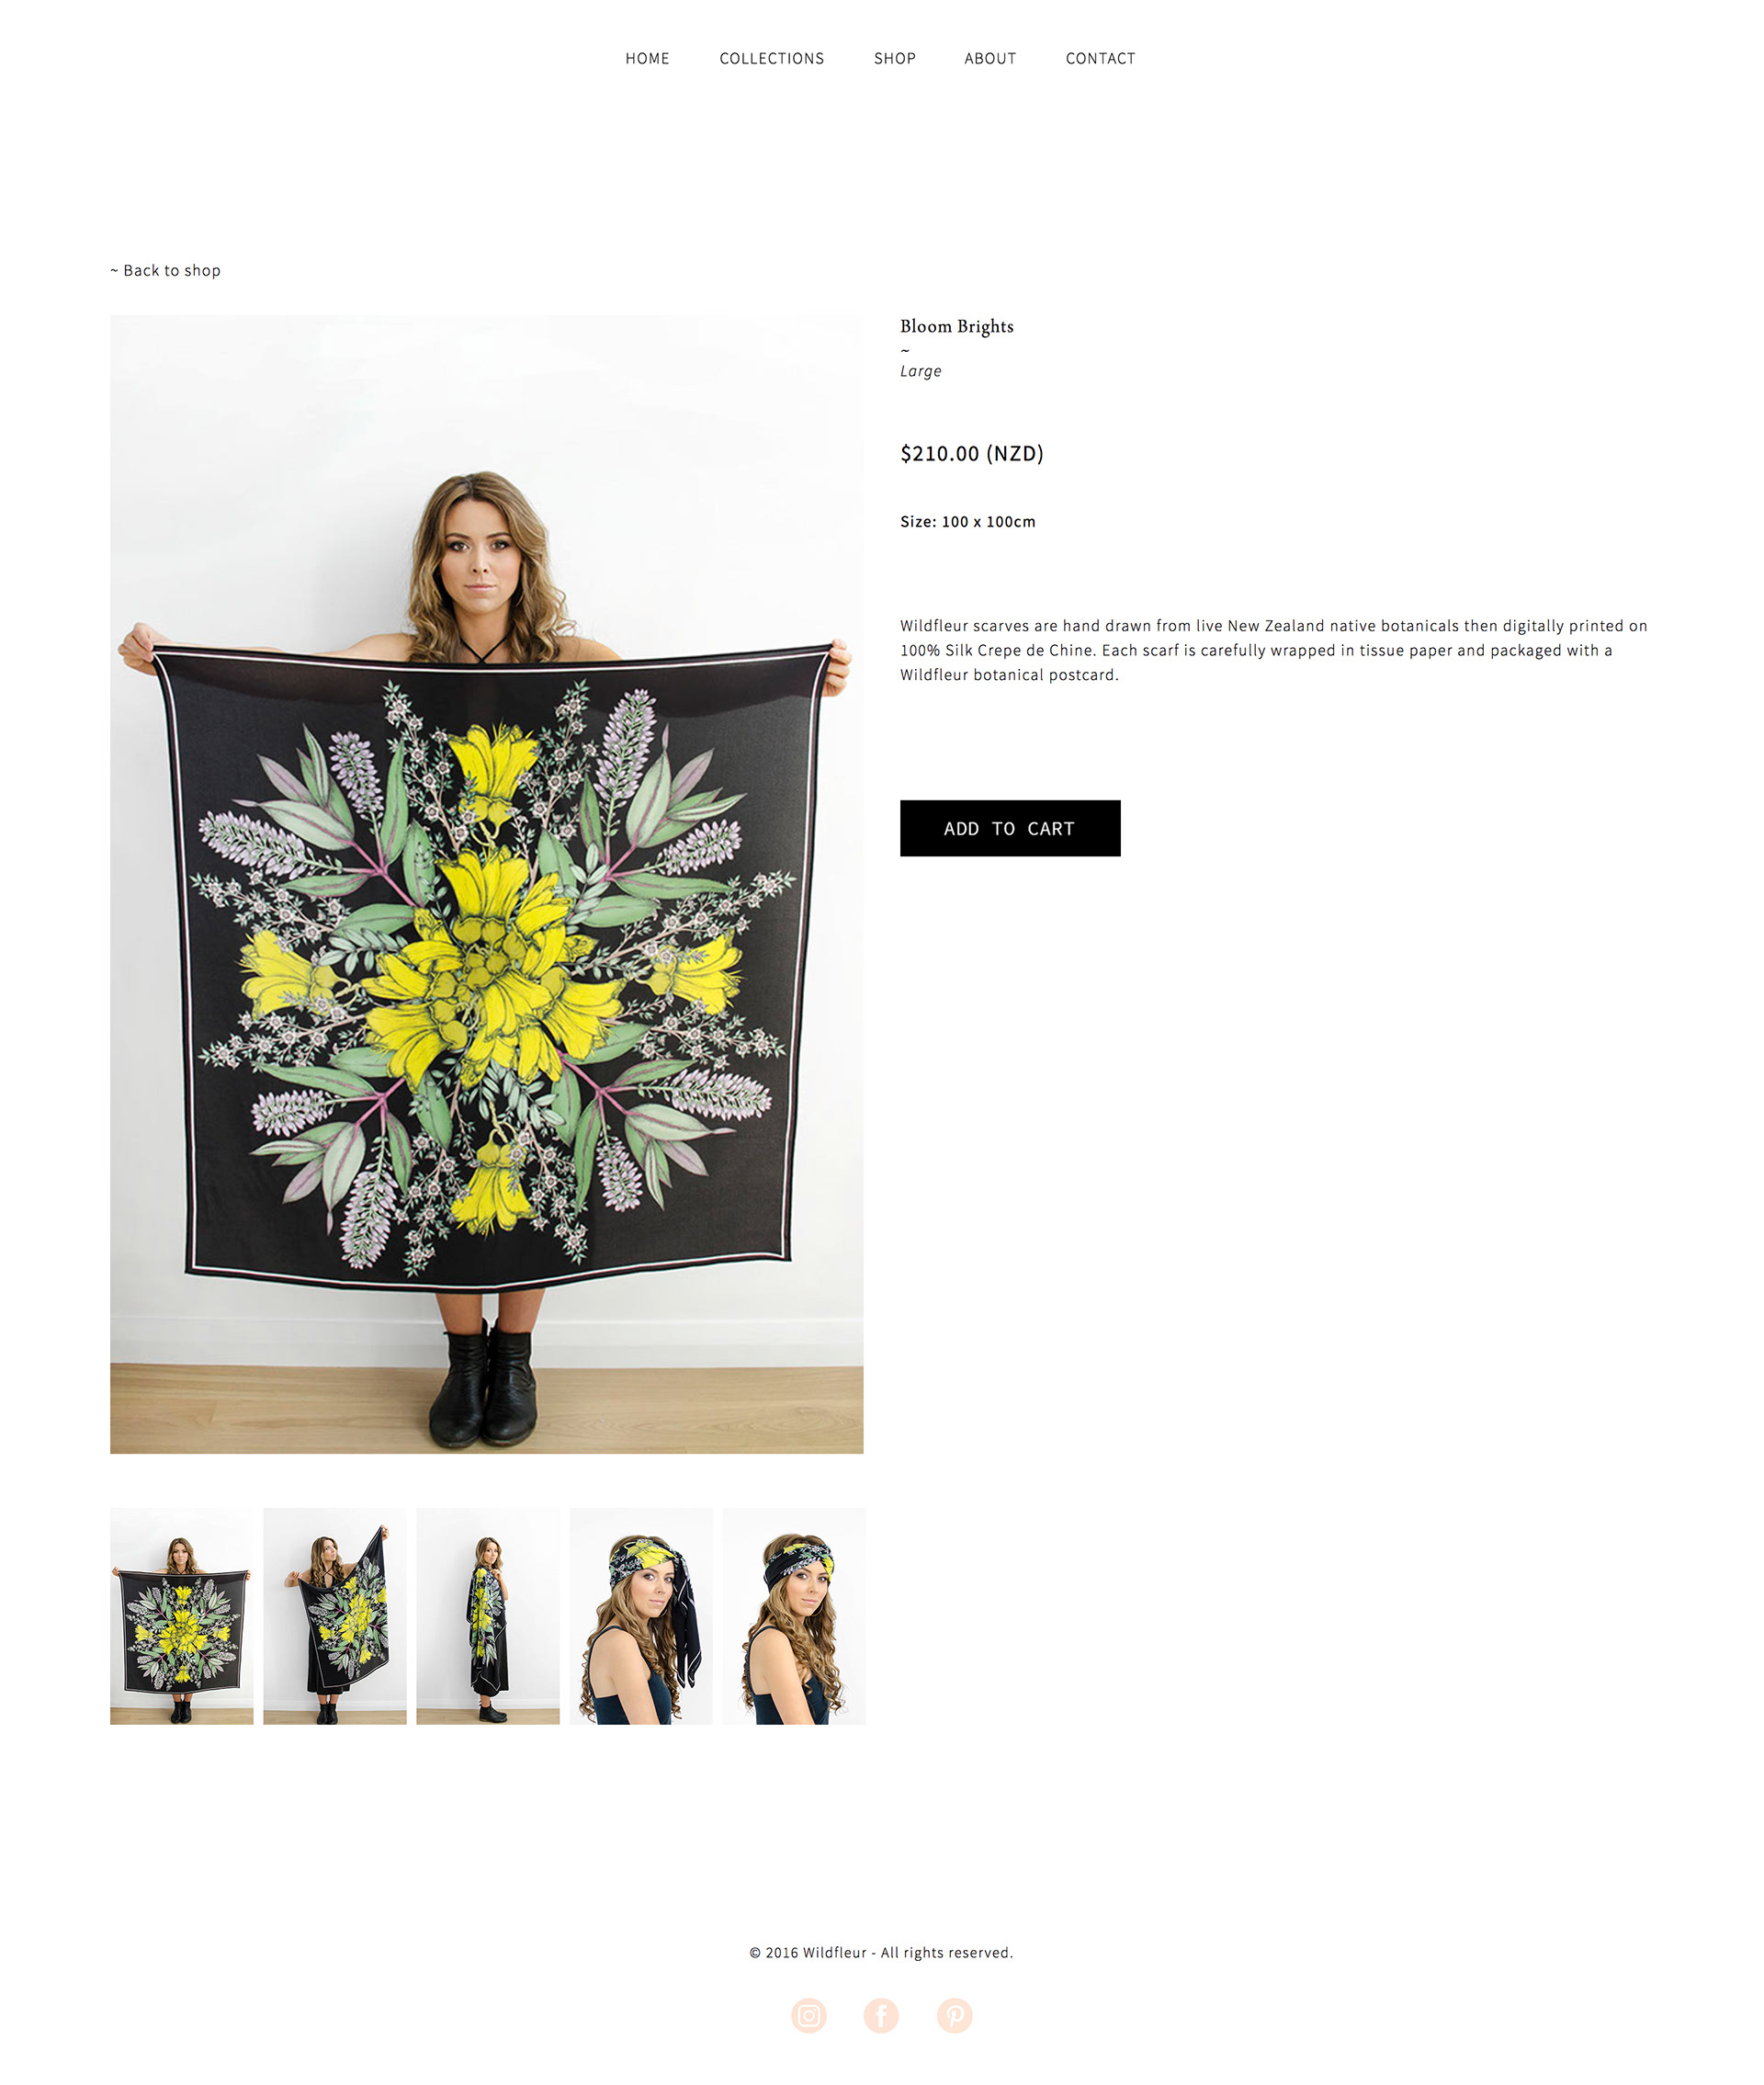The image size is (1764, 2085).
Task: Open the Facebook social icon
Action: tap(881, 2015)
